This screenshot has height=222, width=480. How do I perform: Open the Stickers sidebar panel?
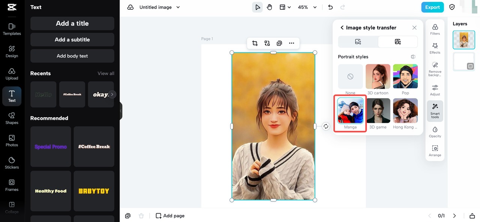pos(12,163)
